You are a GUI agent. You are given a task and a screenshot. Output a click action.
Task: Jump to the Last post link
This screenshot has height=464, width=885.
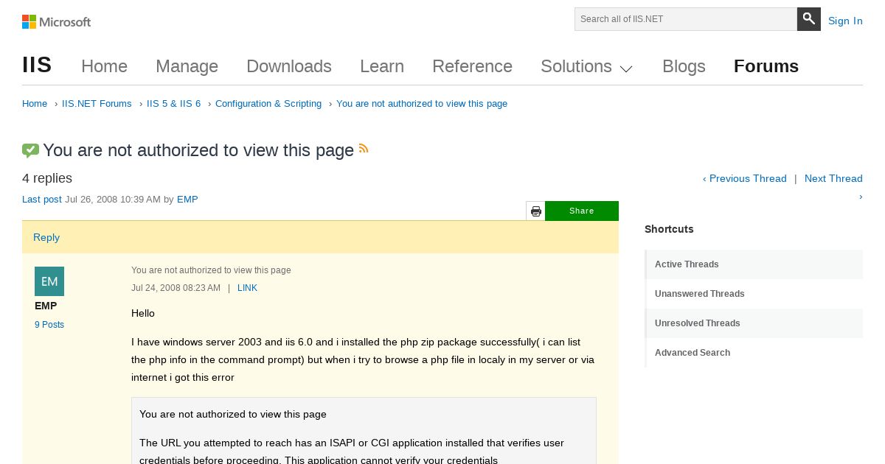coord(42,200)
